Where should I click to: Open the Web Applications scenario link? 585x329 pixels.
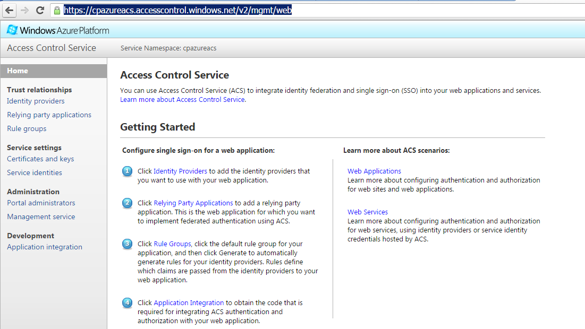pyautogui.click(x=374, y=171)
